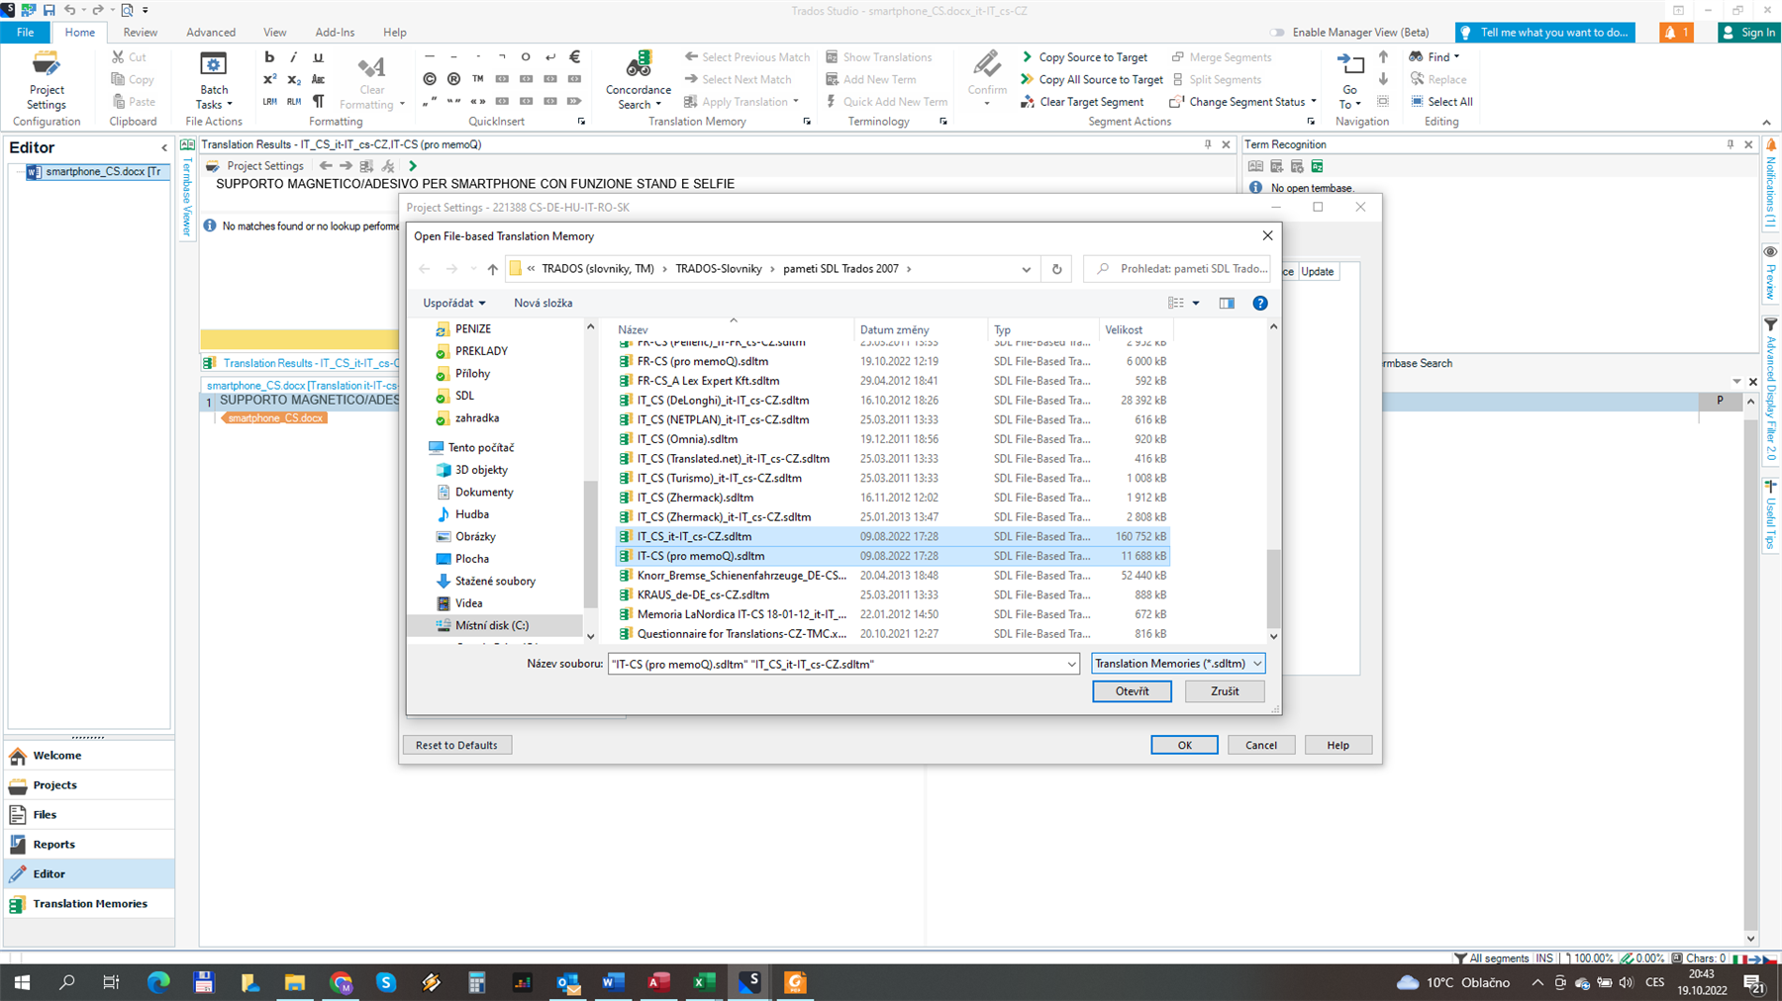Expand the file name history dropdown
This screenshot has width=1782, height=1001.
tap(1071, 665)
